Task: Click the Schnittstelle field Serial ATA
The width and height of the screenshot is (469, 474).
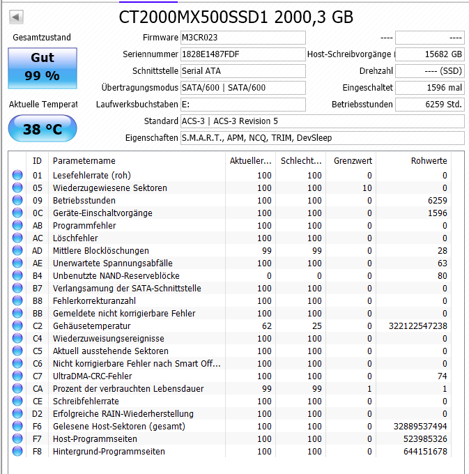Action: (x=243, y=71)
